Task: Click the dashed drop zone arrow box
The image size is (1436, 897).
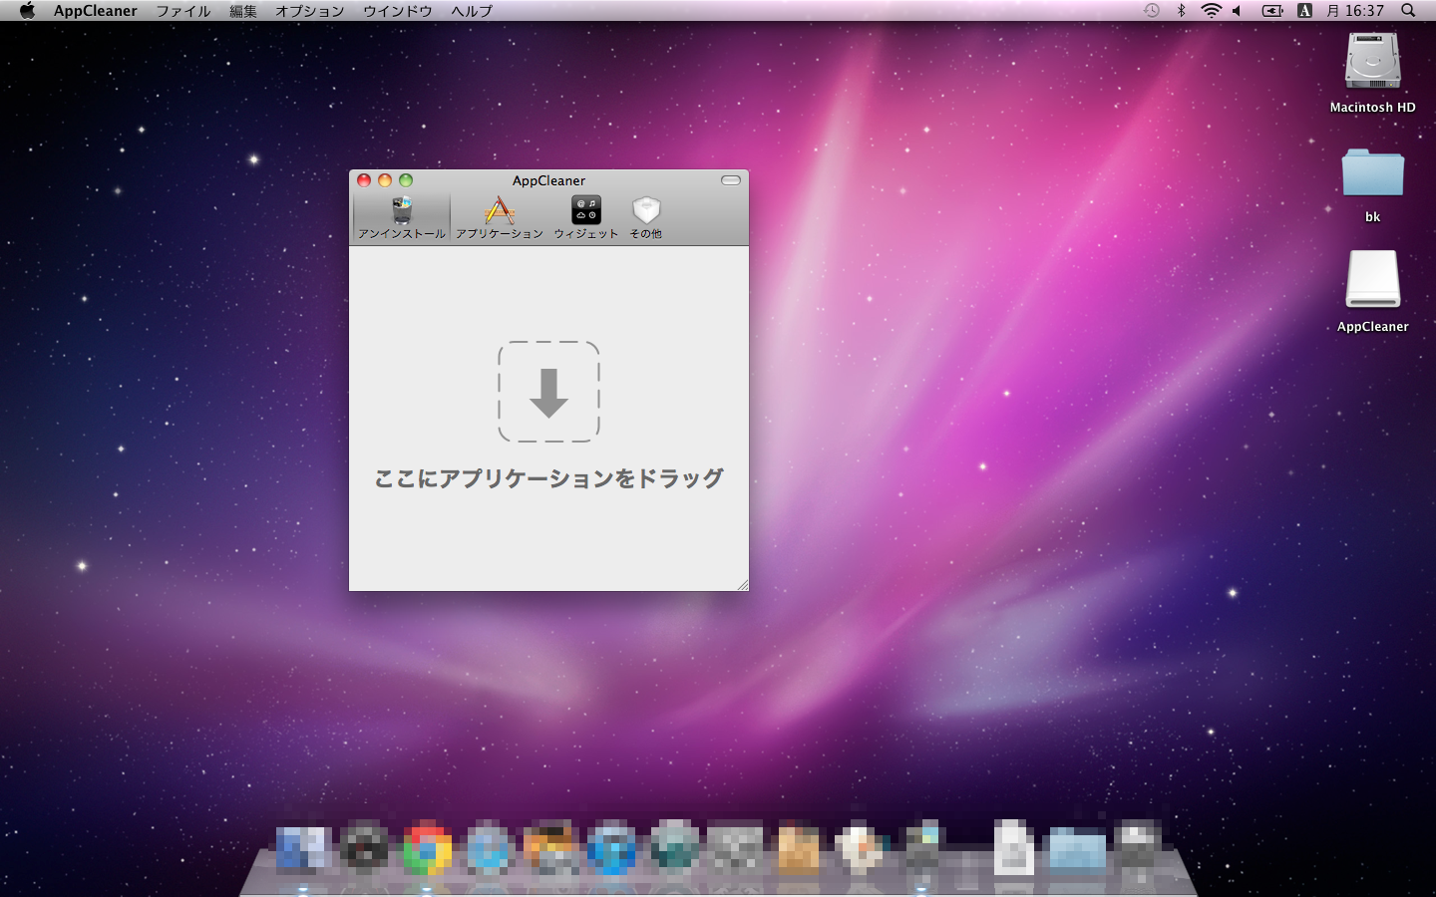Action: pos(548,392)
